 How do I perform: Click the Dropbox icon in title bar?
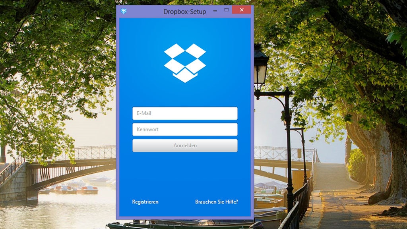point(124,11)
